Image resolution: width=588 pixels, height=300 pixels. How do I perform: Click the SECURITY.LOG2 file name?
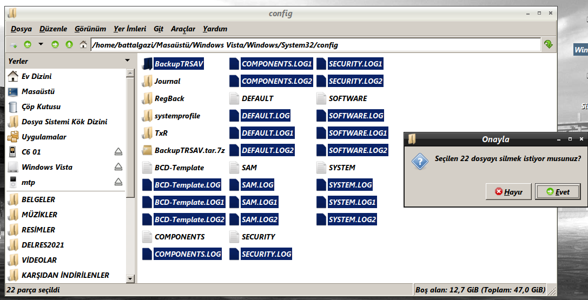[x=355, y=81]
